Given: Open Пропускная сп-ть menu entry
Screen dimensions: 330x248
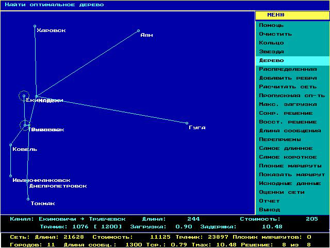Looking at the screenshot, I should point(292,96).
